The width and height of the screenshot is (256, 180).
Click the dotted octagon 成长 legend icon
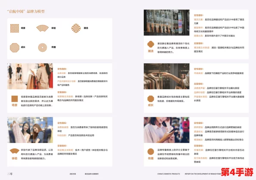[15, 47]
